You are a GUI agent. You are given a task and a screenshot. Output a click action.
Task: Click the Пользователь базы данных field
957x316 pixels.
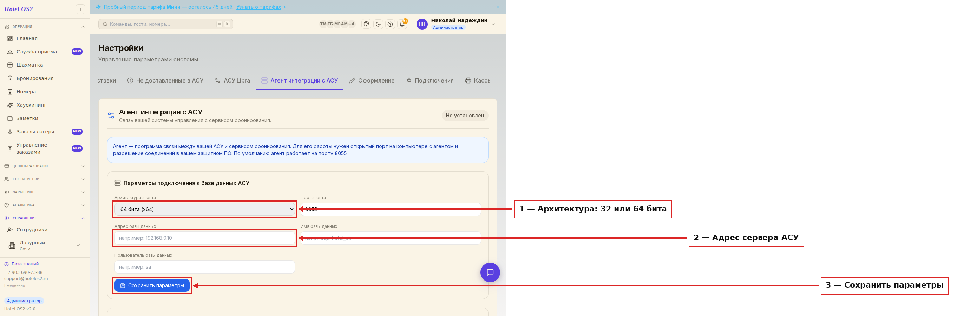pyautogui.click(x=205, y=267)
